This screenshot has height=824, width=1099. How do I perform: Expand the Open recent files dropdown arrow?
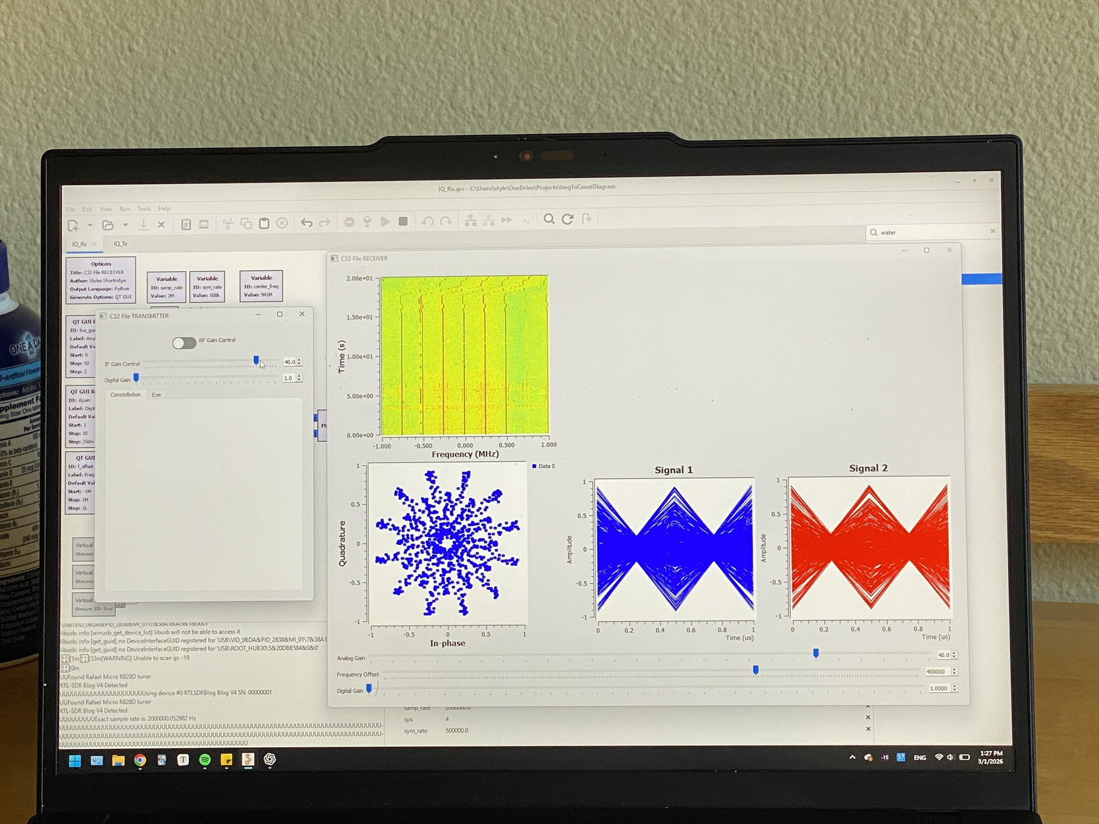click(x=125, y=225)
